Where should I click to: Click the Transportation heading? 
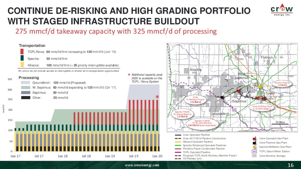32,45
